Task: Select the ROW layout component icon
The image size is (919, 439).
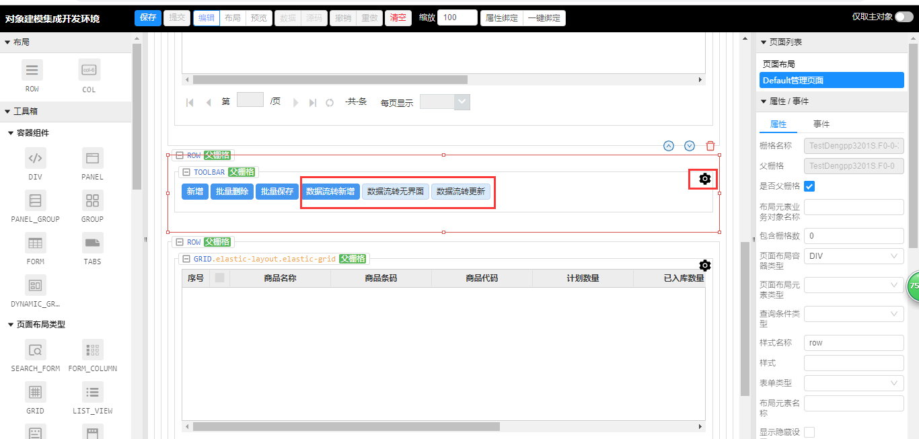Action: [x=32, y=71]
